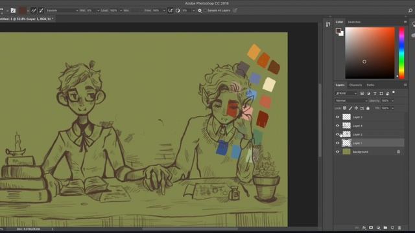This screenshot has height=233, width=415.
Task: Prevent auto-nesting artboard lock icon
Action: [x=362, y=108]
